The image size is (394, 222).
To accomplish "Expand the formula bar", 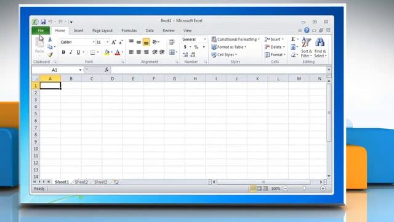I will [x=329, y=70].
